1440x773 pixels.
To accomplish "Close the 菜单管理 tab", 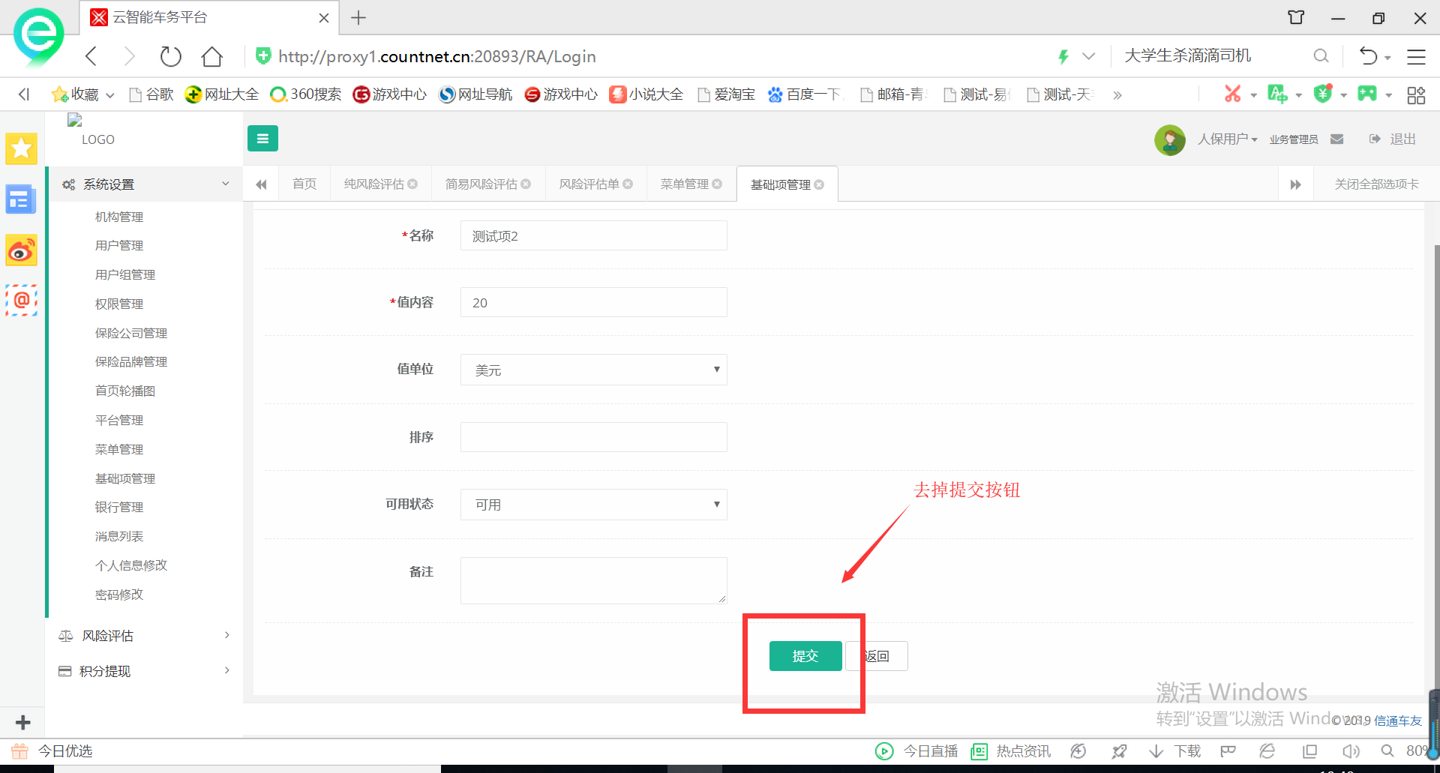I will (x=718, y=184).
